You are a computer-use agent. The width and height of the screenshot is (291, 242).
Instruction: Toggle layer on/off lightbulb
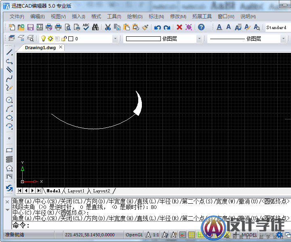pyautogui.click(x=43, y=38)
